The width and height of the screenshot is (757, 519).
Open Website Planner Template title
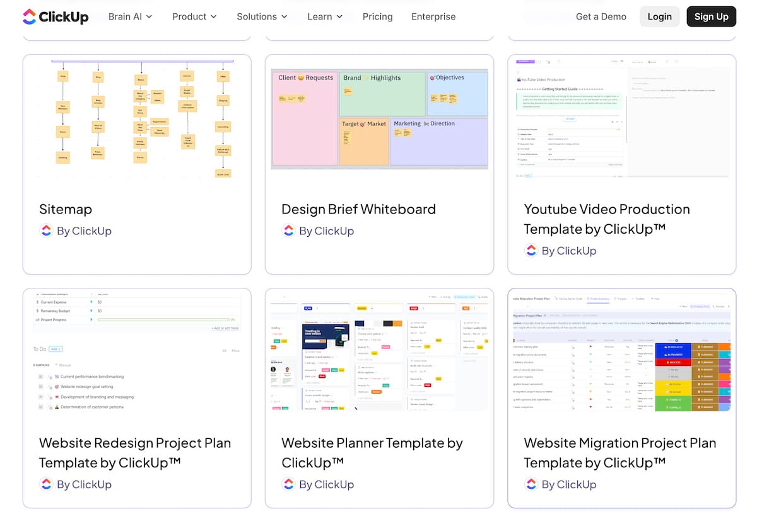(x=372, y=453)
